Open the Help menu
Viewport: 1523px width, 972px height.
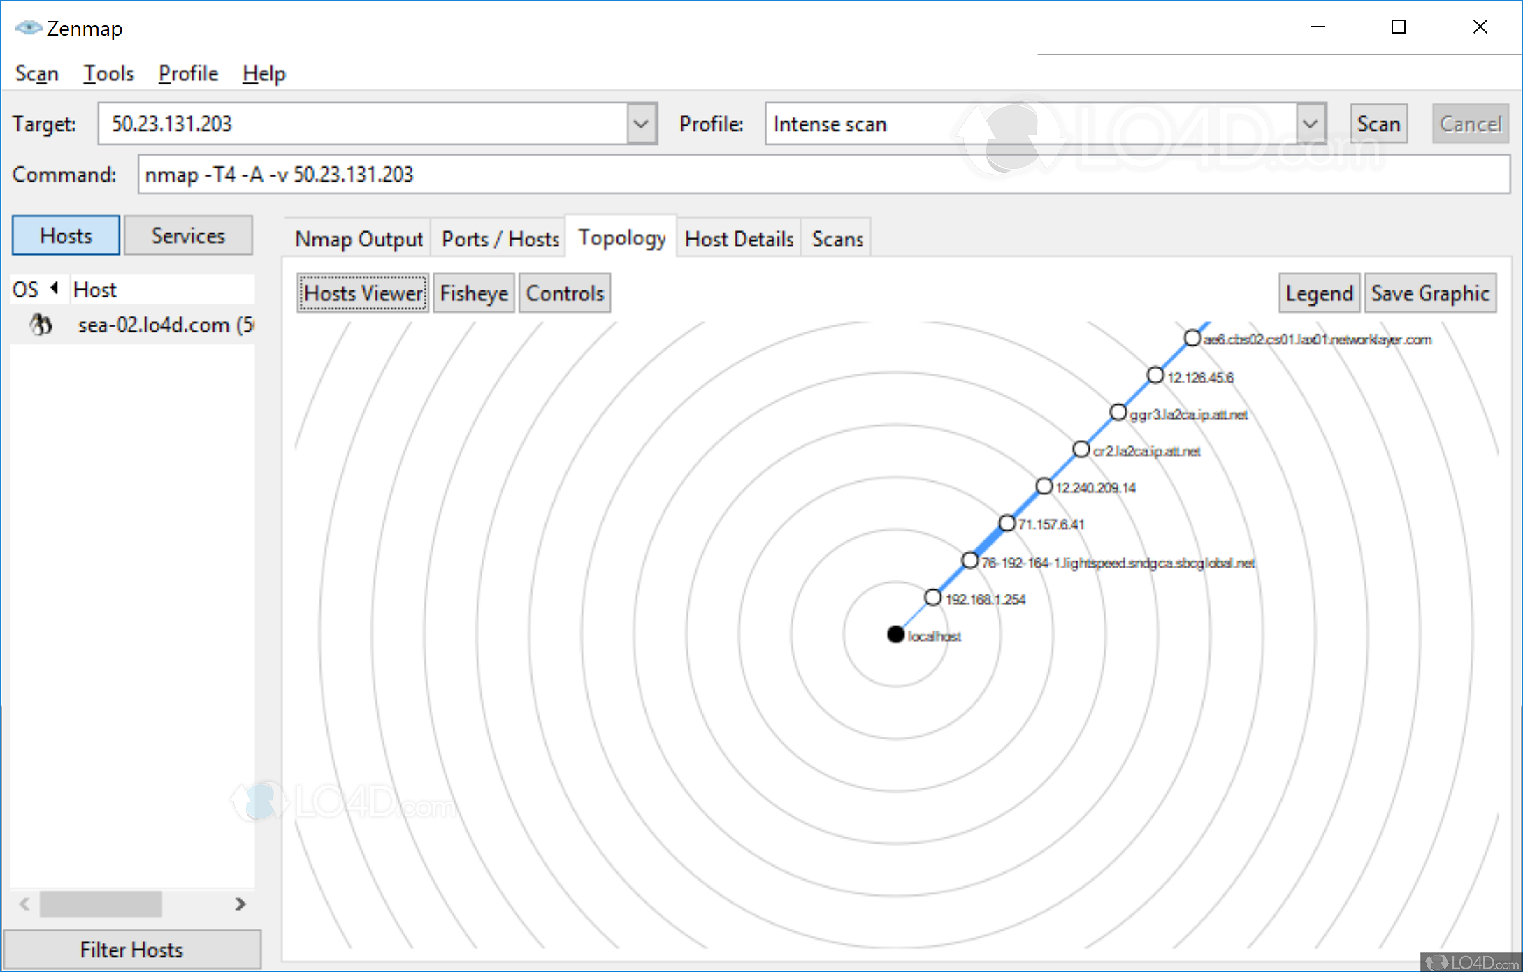coord(264,73)
